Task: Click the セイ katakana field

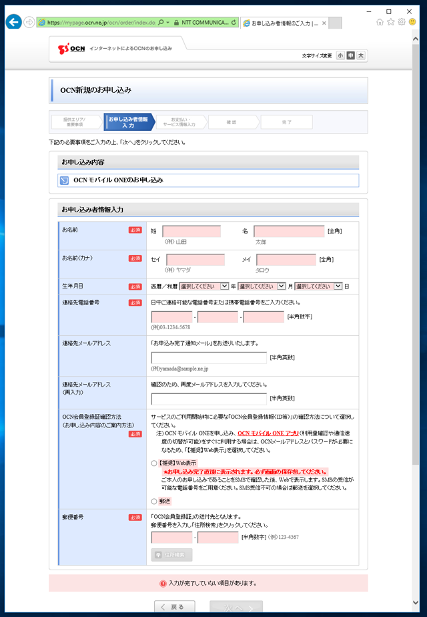Action: 195,260
